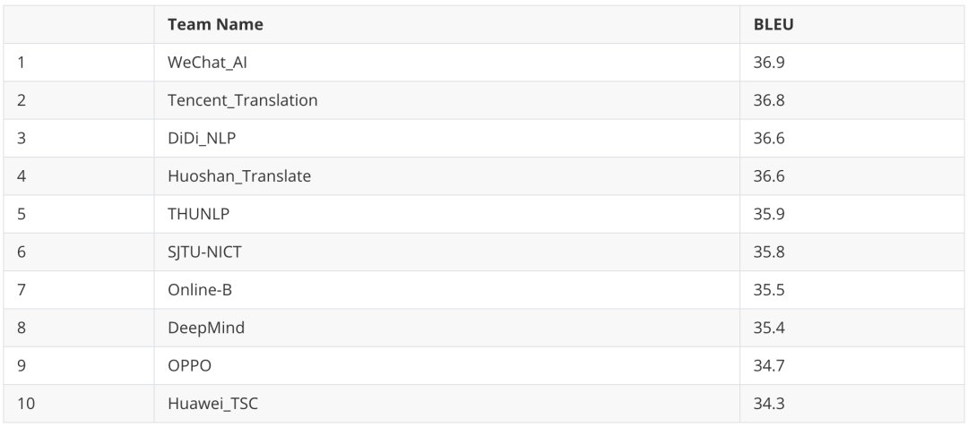The image size is (968, 427).
Task: Select the Tencent_Translation team cell
Action: point(242,100)
